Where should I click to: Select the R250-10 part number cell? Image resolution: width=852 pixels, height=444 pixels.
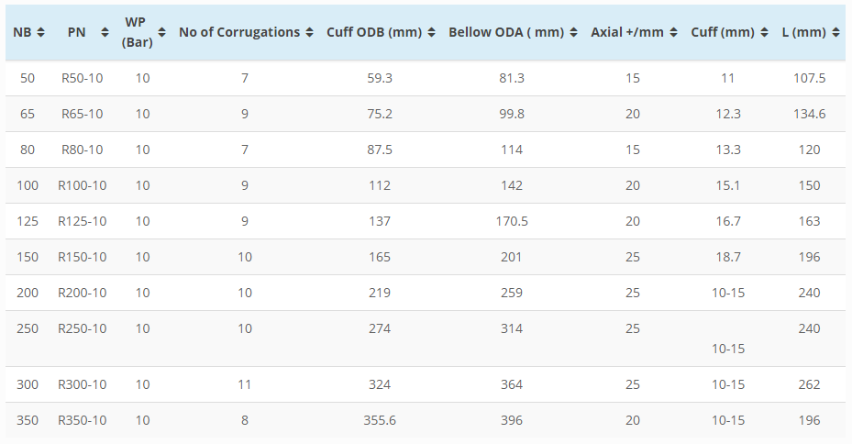[83, 328]
